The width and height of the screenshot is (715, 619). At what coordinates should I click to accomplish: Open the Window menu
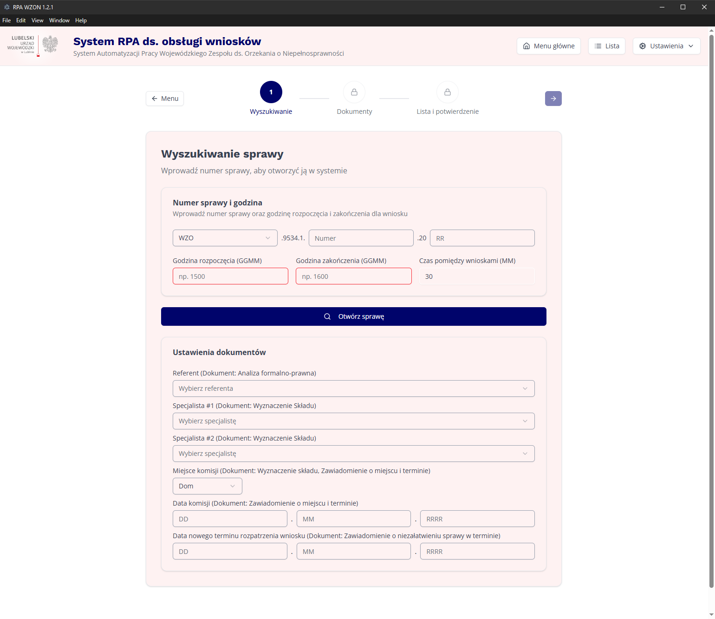click(x=59, y=20)
